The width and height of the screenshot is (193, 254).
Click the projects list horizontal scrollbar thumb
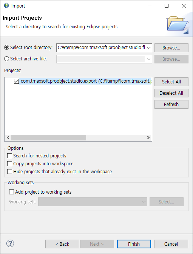(x=49, y=137)
